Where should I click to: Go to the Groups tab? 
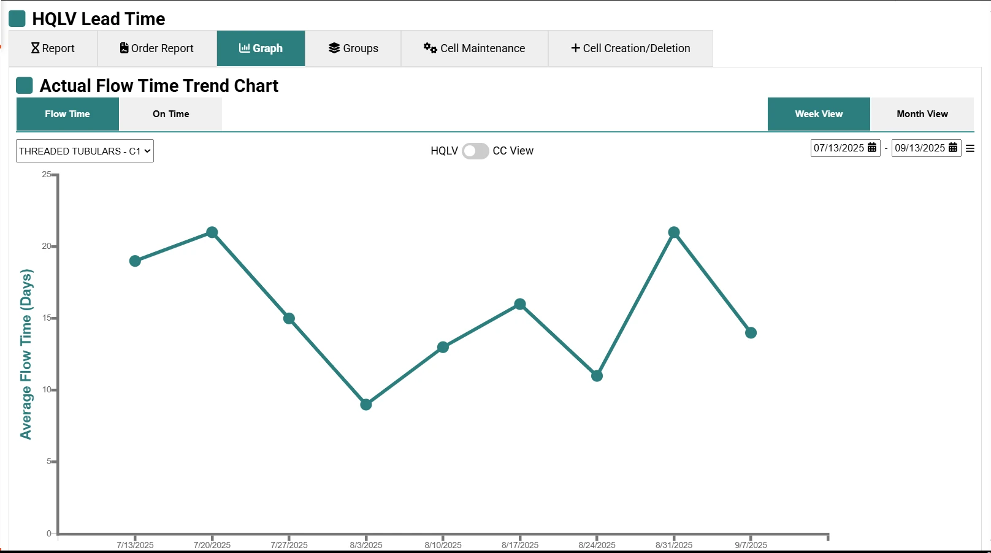point(353,48)
